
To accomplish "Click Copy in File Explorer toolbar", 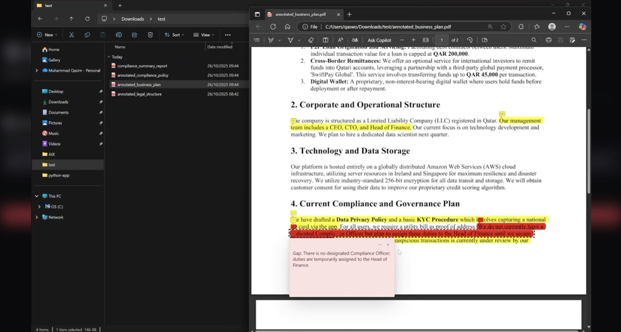I will 87,35.
